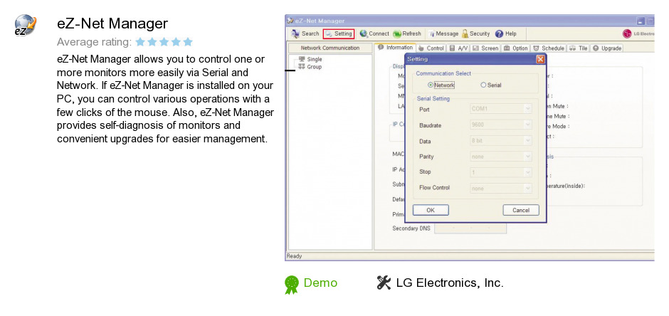Viewport: 669px width, 316px height.
Task: Click the Connect globe toolbar button
Action: pyautogui.click(x=374, y=33)
